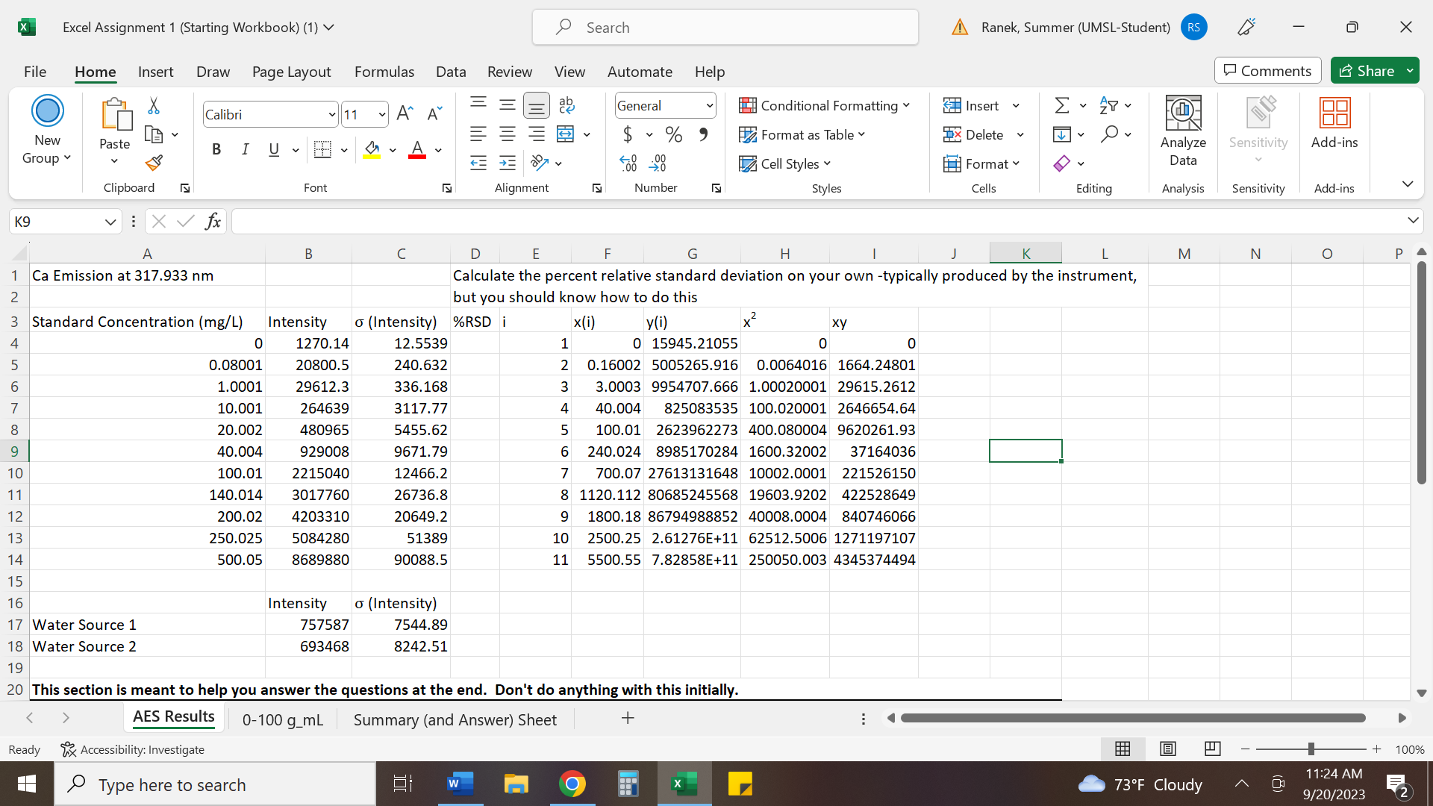The width and height of the screenshot is (1433, 806).
Task: Click the Comma Style icon
Action: coord(702,134)
